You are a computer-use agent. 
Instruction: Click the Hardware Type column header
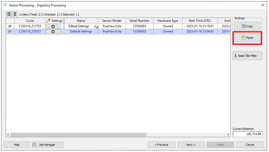coord(168,21)
